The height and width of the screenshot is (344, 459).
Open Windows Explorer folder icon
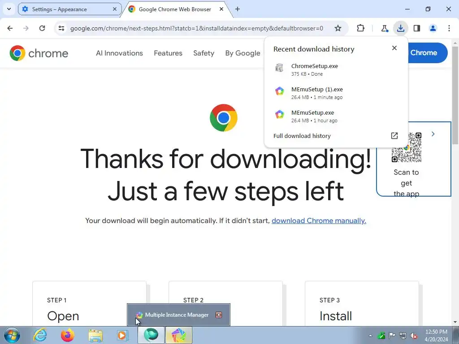[95, 335]
